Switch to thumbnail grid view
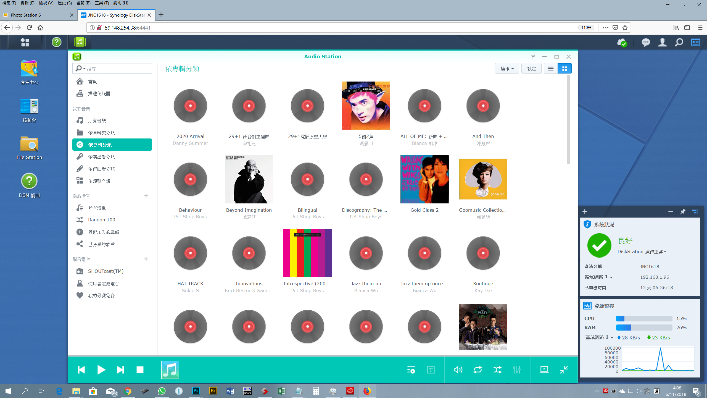 [564, 69]
